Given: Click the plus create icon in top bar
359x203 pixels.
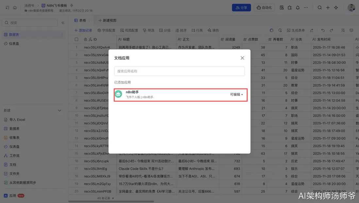Looking at the screenshot, I should [328, 8].
